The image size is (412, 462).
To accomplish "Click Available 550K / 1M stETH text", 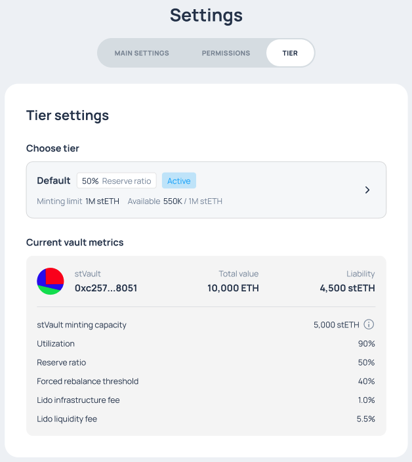I will click(x=175, y=201).
